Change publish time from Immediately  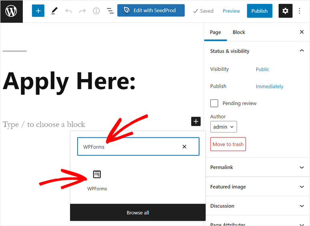pos(270,87)
